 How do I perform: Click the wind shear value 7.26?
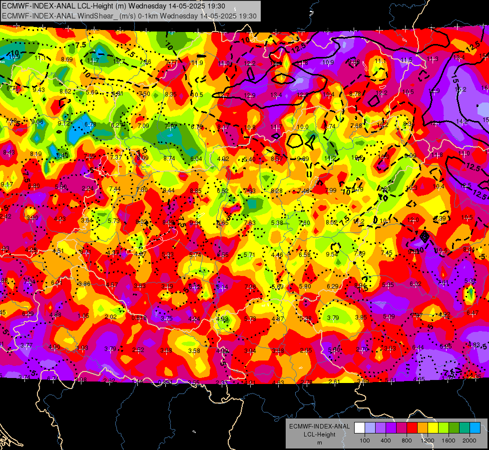(x=250, y=286)
